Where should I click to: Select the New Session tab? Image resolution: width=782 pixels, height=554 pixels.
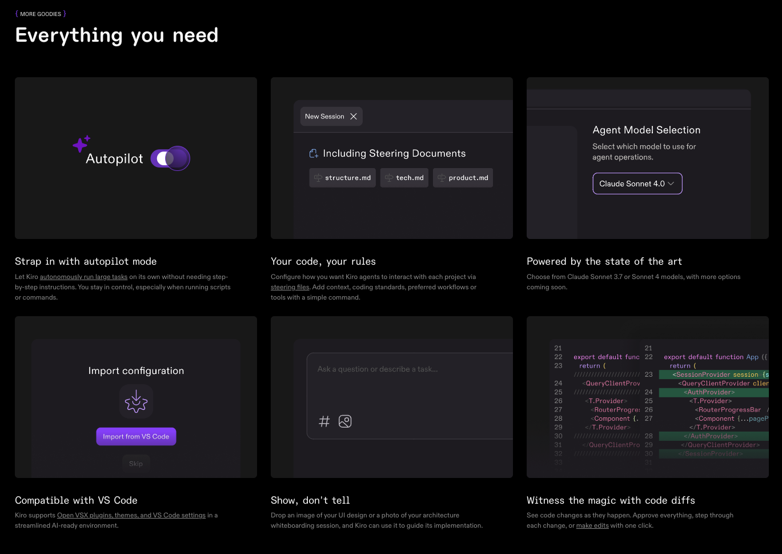[331, 117]
